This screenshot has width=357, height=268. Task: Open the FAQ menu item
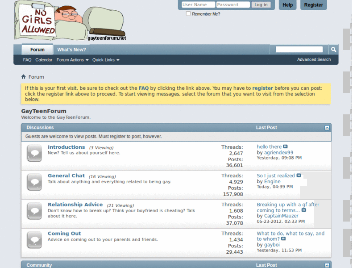[27, 60]
